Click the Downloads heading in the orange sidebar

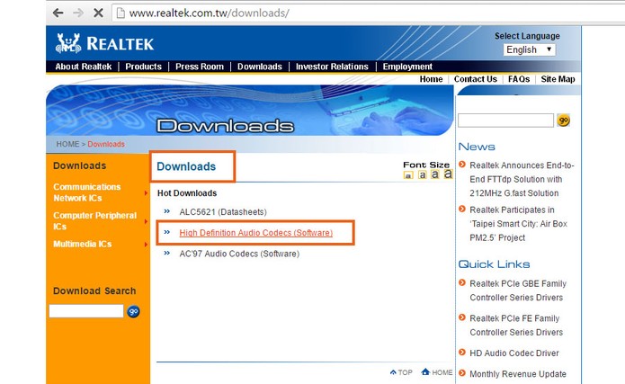[80, 165]
